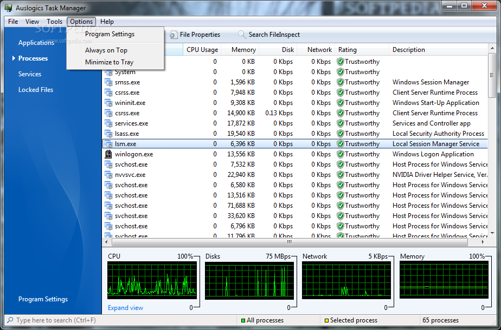Viewport: 501px width, 330px height.
Task: Click the wininit.exe process icon
Action: click(108, 103)
